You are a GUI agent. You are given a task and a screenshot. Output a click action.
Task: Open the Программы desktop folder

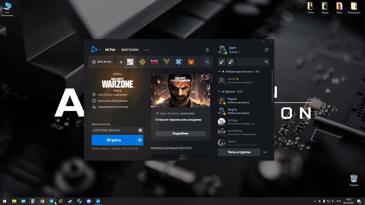354,8
